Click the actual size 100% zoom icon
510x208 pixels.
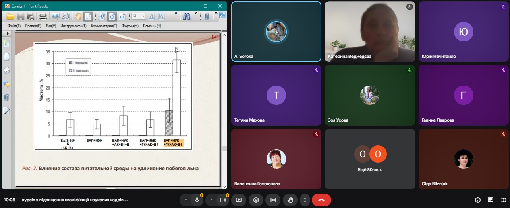102,16
